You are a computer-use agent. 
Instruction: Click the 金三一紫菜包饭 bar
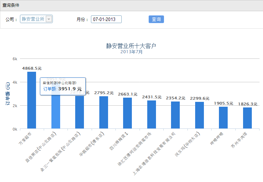[x=79, y=112]
